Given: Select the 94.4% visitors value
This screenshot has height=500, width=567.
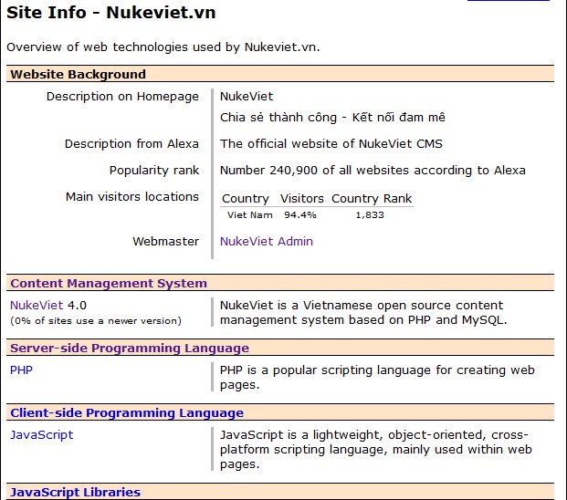Looking at the screenshot, I should coord(300,215).
